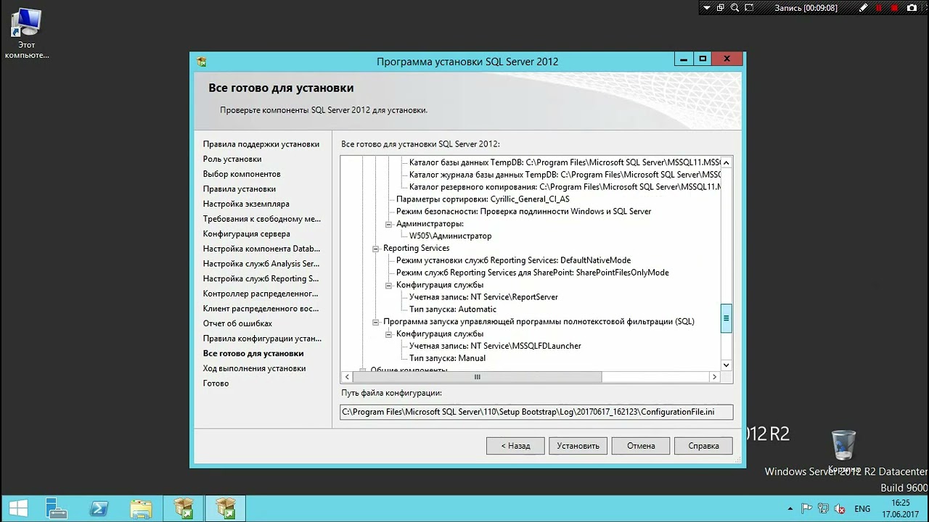Screen dimensions: 929x522
Task: Select the Выбор компонентов step
Action: point(242,174)
